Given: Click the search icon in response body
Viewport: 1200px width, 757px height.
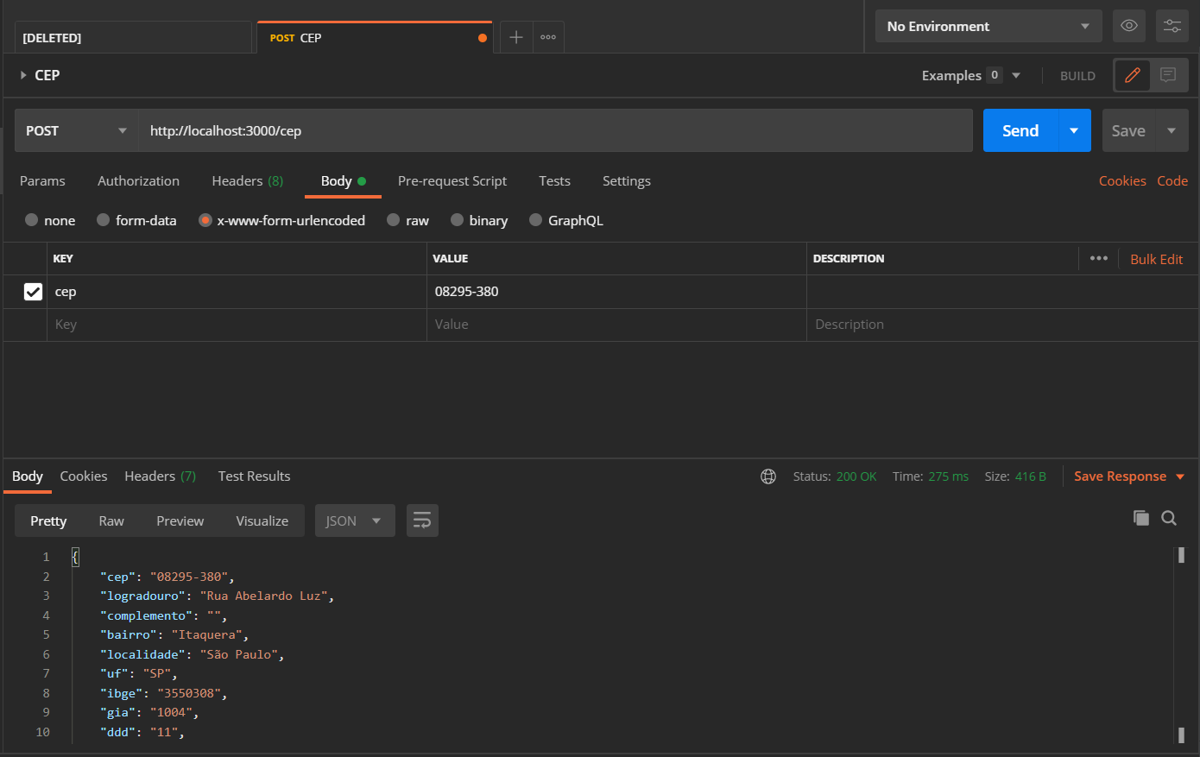Looking at the screenshot, I should (x=1169, y=518).
